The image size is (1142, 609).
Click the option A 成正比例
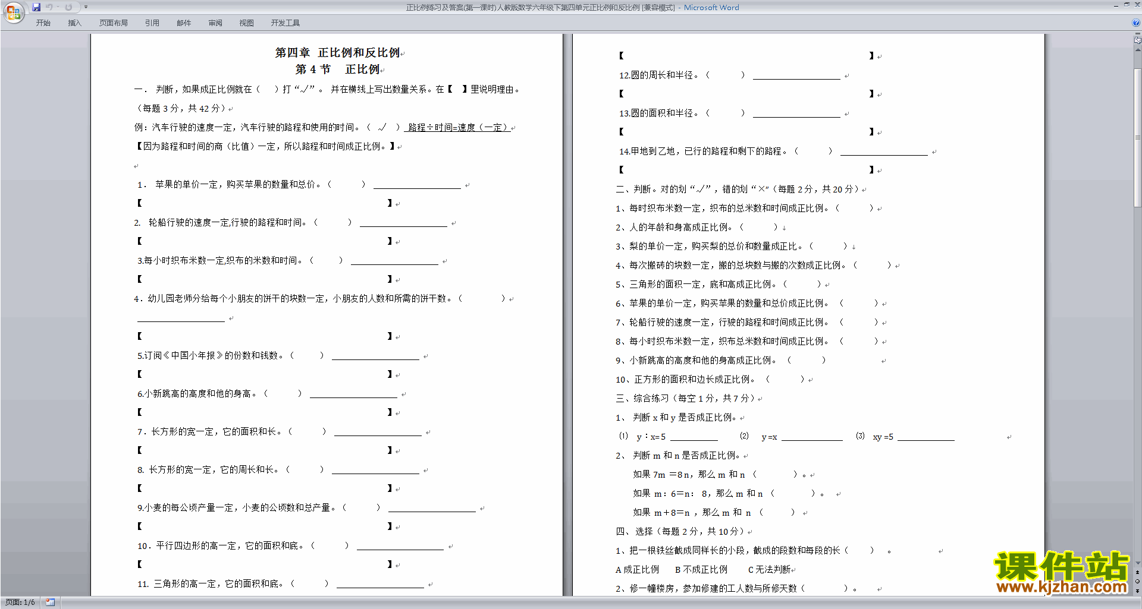637,569
